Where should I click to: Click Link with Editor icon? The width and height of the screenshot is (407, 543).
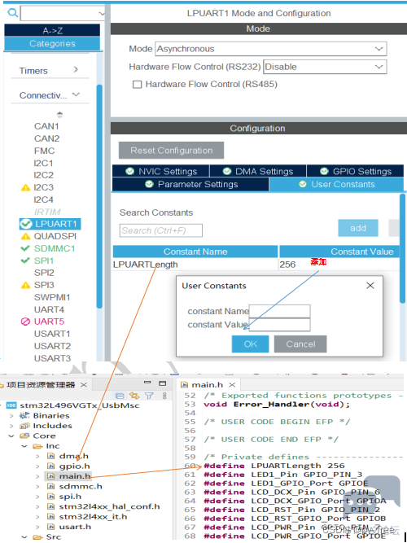pos(134,396)
